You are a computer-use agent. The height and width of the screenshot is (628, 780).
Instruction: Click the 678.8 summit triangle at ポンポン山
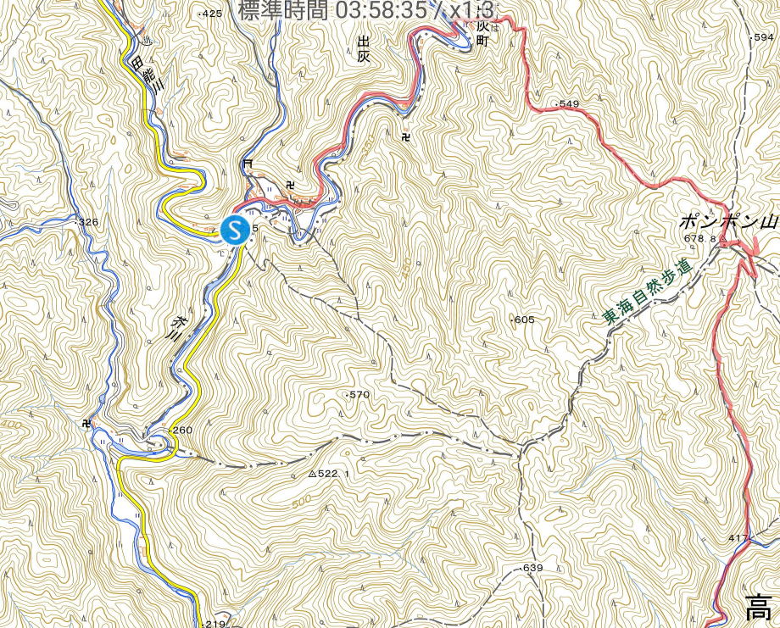pyautogui.click(x=724, y=239)
